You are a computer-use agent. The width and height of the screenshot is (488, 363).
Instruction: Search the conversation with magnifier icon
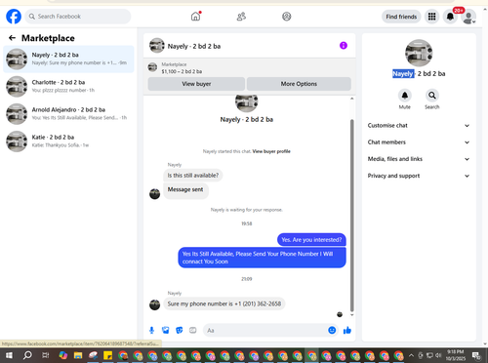(432, 96)
